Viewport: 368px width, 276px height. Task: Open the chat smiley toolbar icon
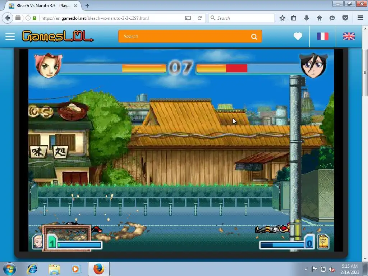click(x=332, y=18)
